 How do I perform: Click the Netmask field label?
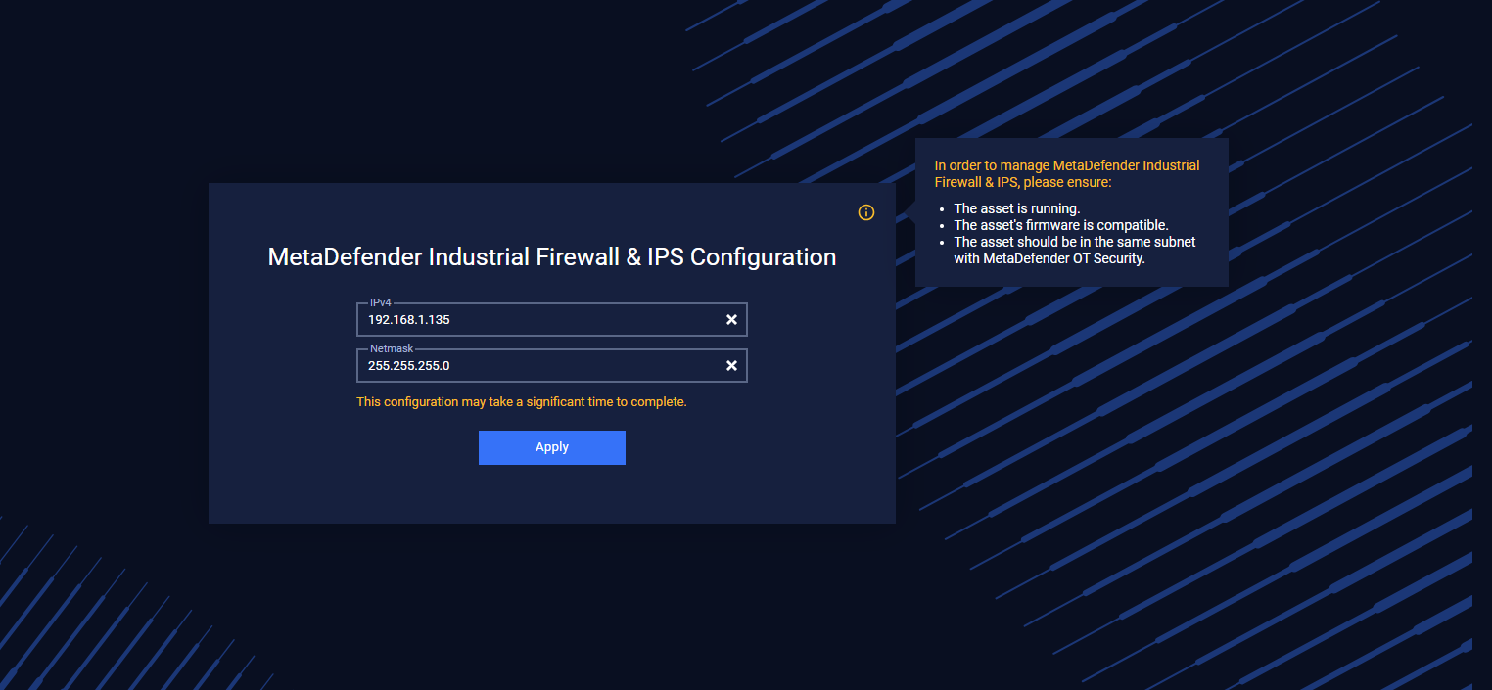[x=391, y=349]
